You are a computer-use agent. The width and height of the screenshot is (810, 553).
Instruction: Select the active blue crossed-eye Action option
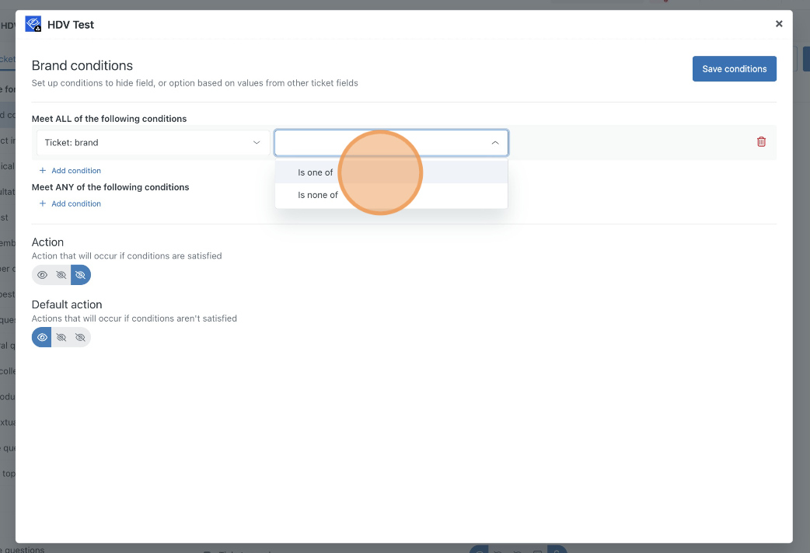80,275
